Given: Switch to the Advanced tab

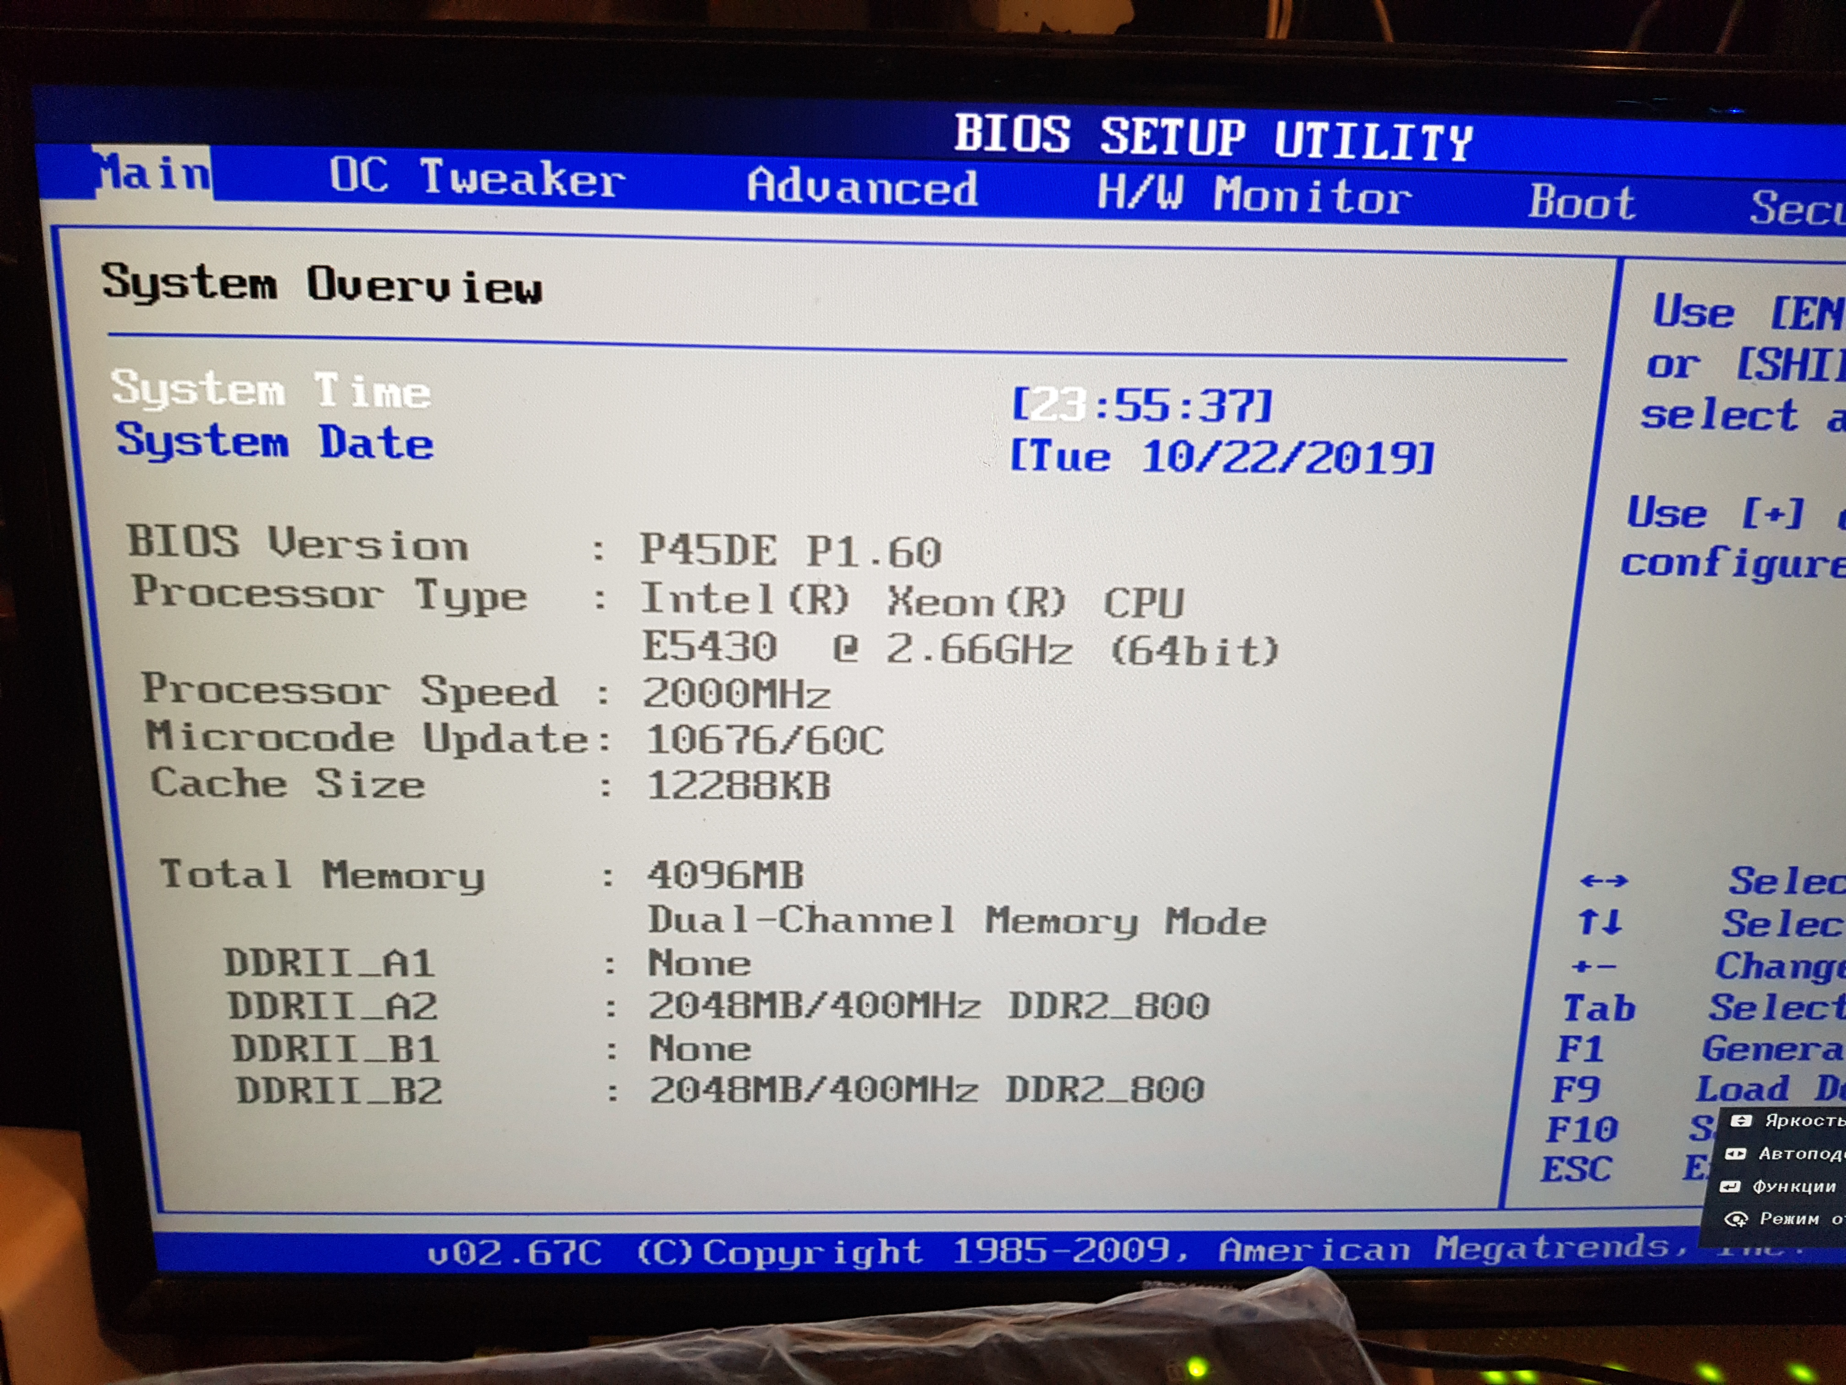Looking at the screenshot, I should [861, 187].
